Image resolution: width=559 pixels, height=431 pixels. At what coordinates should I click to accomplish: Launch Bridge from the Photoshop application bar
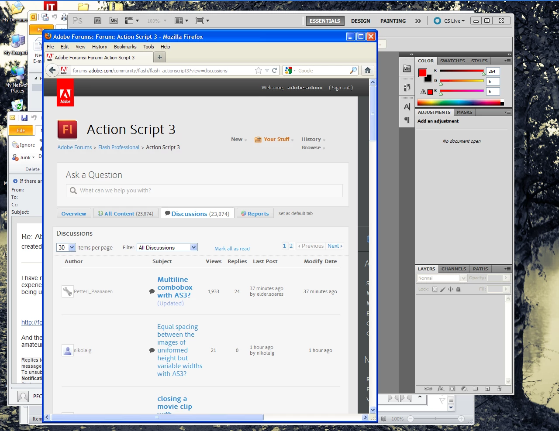pyautogui.click(x=98, y=21)
